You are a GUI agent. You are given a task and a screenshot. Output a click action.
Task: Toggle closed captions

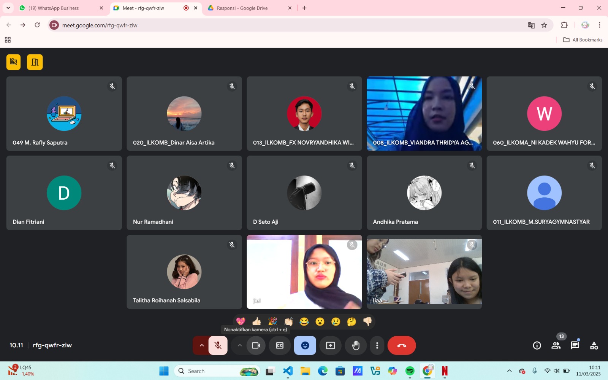pos(280,345)
